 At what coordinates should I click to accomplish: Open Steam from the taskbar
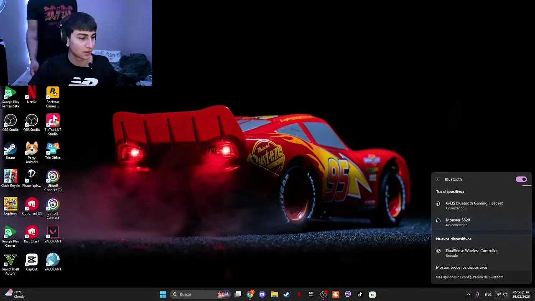286,294
